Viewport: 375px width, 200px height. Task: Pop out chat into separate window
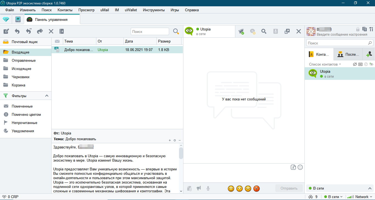pyautogui.click(x=287, y=31)
